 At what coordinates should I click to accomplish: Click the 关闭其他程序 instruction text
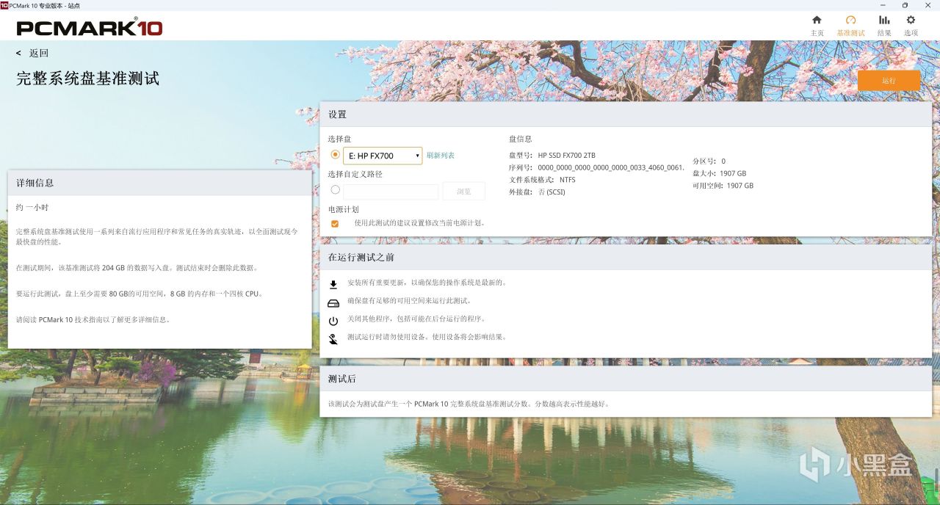click(x=416, y=319)
